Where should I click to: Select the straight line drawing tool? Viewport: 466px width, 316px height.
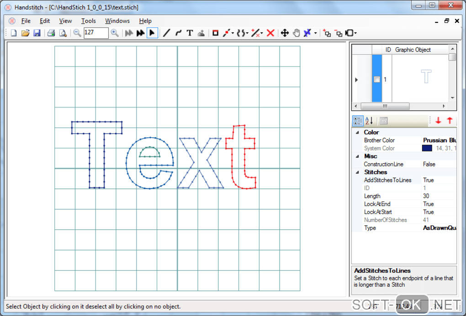(166, 33)
